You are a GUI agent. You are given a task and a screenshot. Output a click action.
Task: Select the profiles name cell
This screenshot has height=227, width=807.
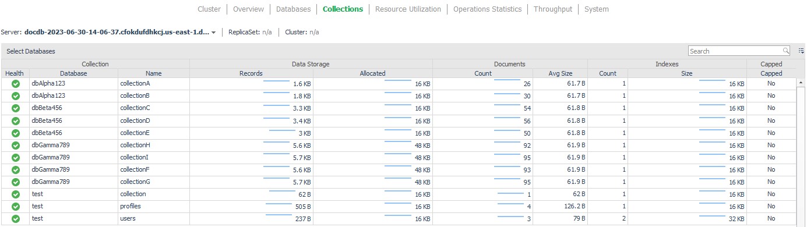click(154, 206)
